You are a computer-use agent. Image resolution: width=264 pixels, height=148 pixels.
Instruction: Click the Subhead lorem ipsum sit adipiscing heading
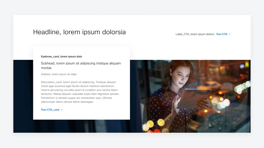tap(81, 65)
